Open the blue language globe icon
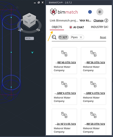Image resolution: width=113 pixels, height=137 pixels. (x=90, y=12)
